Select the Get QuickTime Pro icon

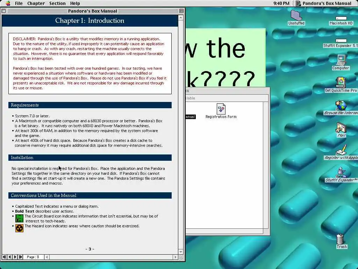(x=341, y=83)
